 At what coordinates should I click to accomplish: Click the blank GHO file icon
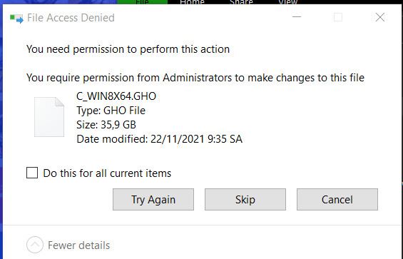click(49, 117)
